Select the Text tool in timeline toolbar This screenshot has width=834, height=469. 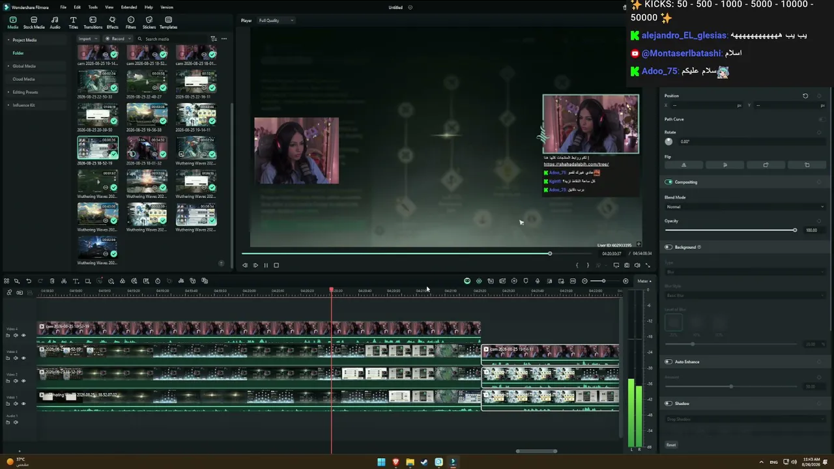[76, 281]
